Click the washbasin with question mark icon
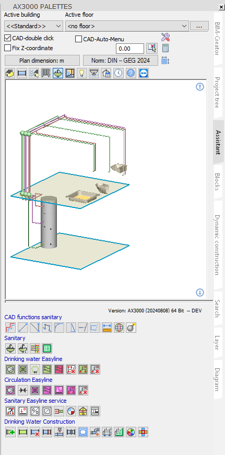The width and height of the screenshot is (225, 455). point(22,348)
